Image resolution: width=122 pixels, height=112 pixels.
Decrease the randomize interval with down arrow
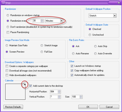coord(42,22)
